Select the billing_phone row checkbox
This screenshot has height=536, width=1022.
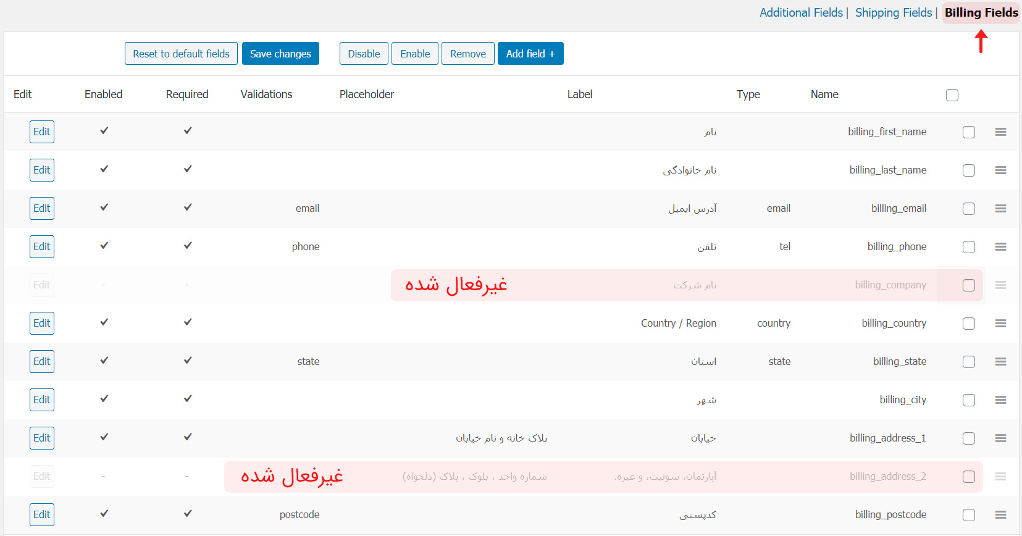969,247
